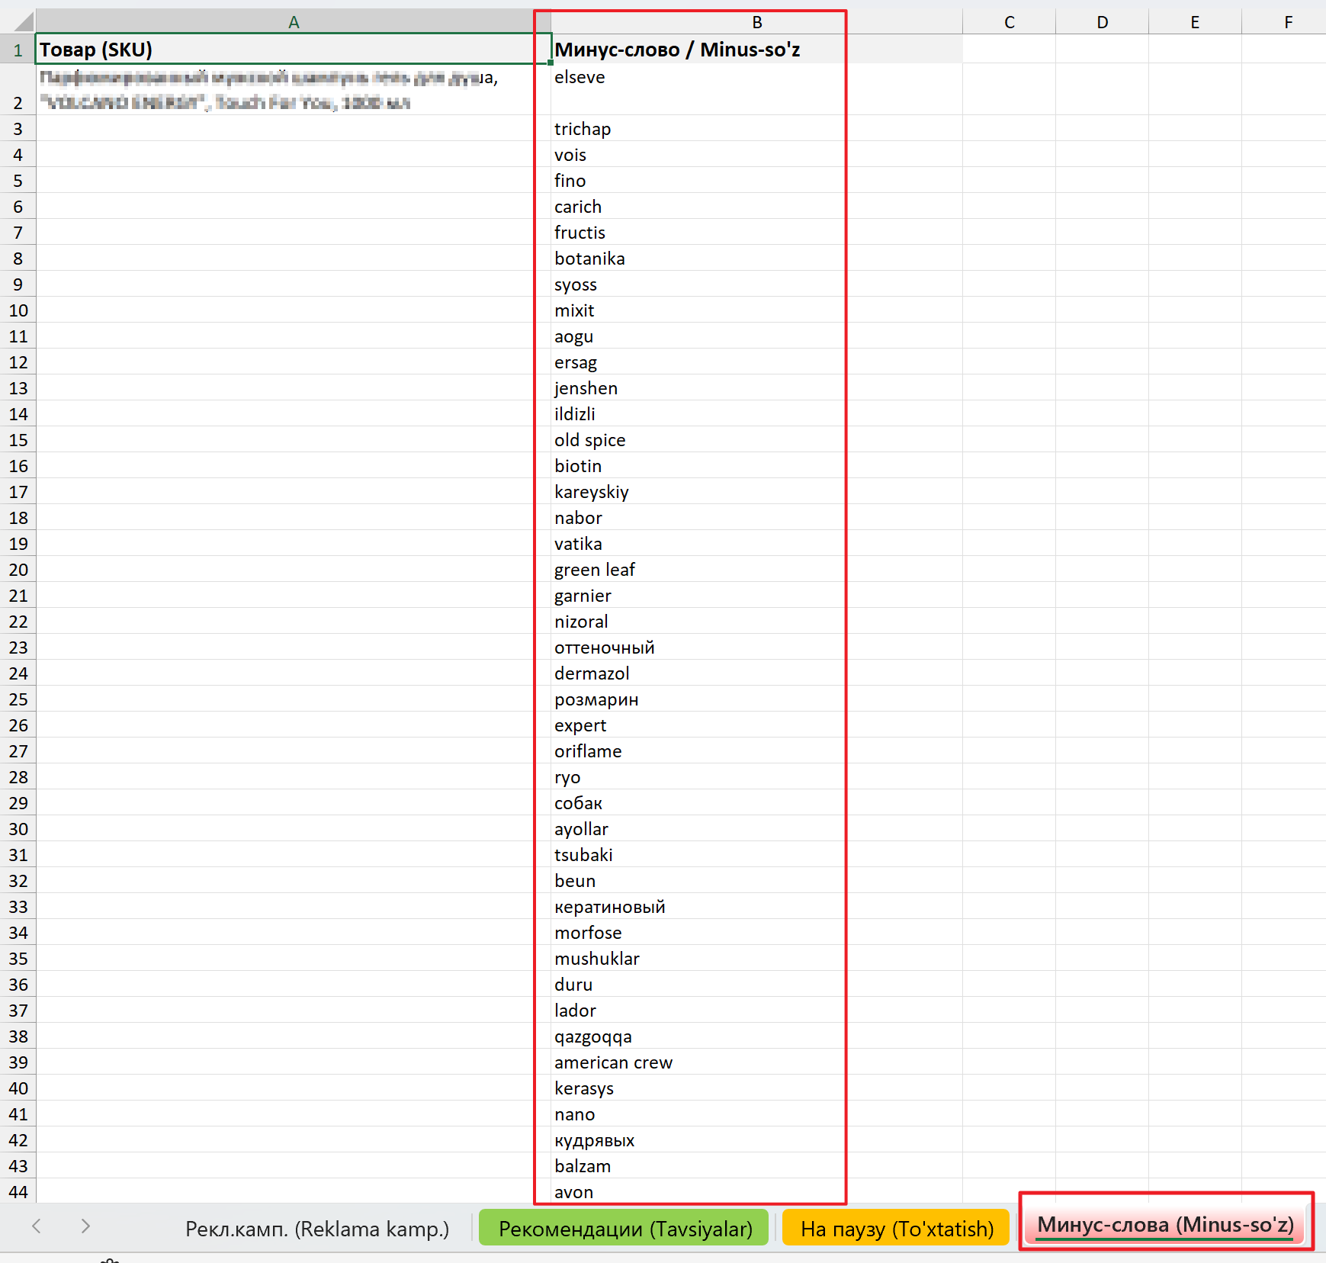Click the column C header
This screenshot has width=1326, height=1263.
point(1009,22)
